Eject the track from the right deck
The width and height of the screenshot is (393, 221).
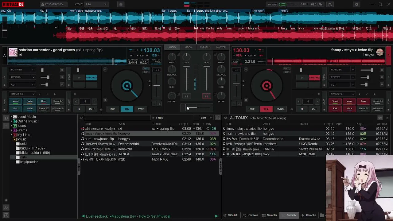246,70
